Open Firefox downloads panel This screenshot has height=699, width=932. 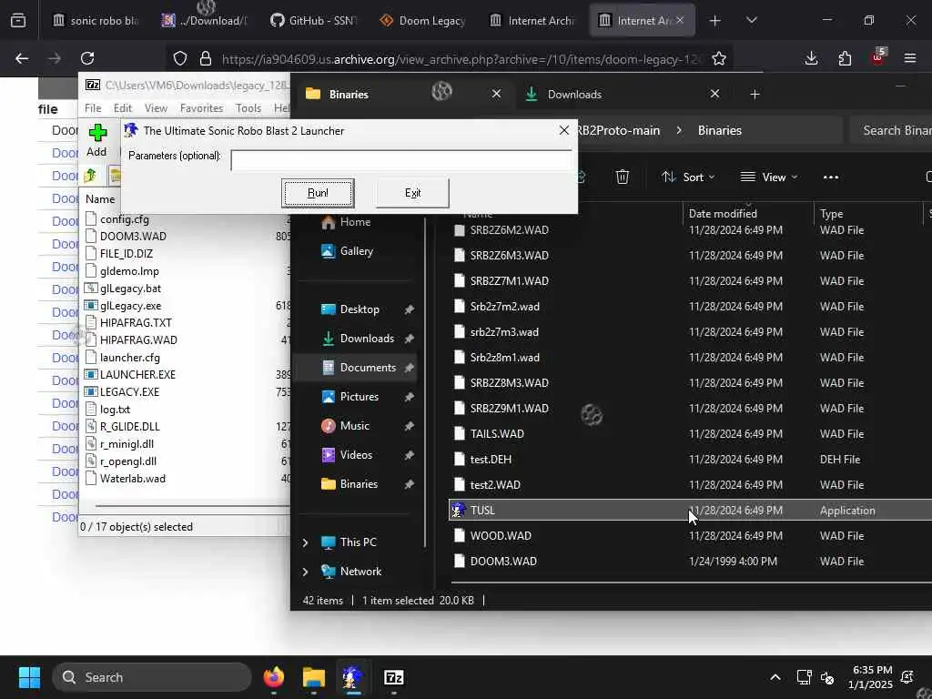(x=811, y=58)
